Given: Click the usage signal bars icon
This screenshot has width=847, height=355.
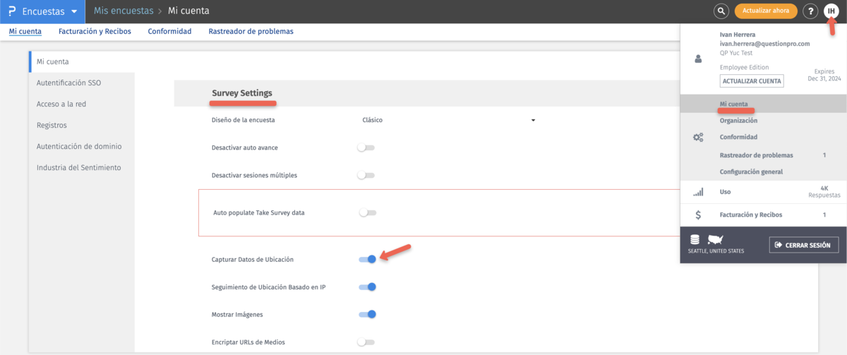Looking at the screenshot, I should pos(699,192).
